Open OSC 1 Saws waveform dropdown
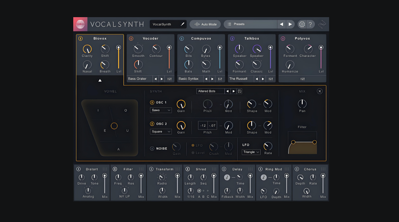Image resolution: width=399 pixels, height=222 pixels. pyautogui.click(x=161, y=110)
